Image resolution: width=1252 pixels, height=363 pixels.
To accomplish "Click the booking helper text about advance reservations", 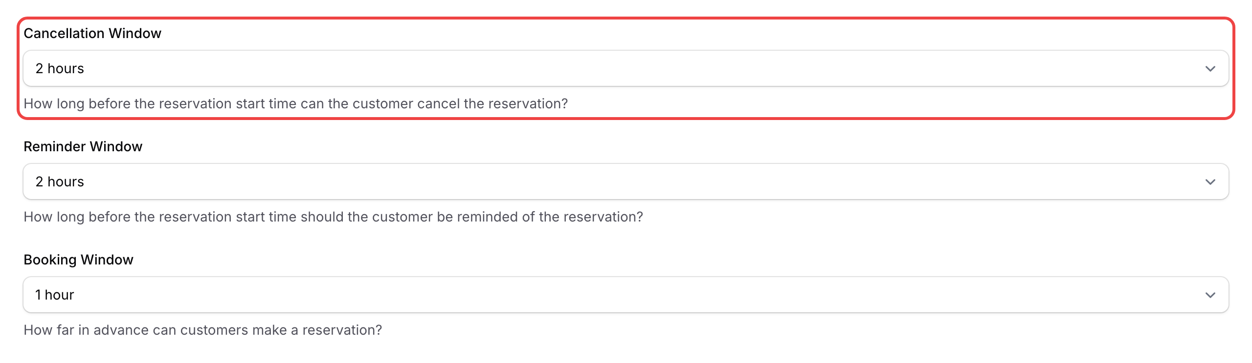I will pos(203,330).
